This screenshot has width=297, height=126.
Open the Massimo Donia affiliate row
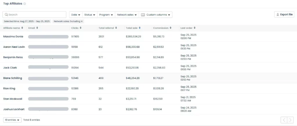click(x=13, y=37)
